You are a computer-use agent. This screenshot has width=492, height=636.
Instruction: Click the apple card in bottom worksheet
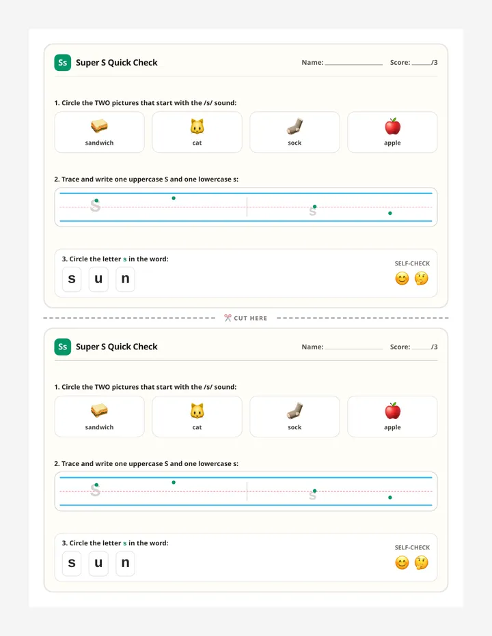[x=392, y=416]
